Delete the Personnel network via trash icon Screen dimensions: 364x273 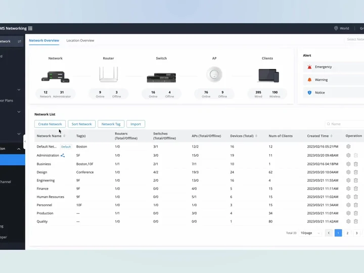[x=355, y=205]
